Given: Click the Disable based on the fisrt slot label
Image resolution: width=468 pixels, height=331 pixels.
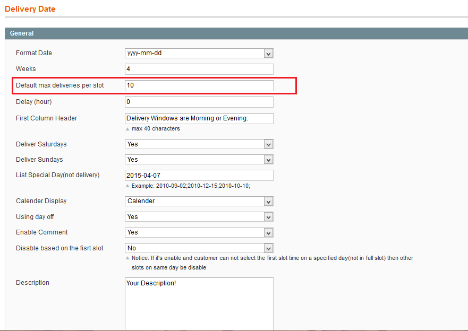Looking at the screenshot, I should click(59, 248).
